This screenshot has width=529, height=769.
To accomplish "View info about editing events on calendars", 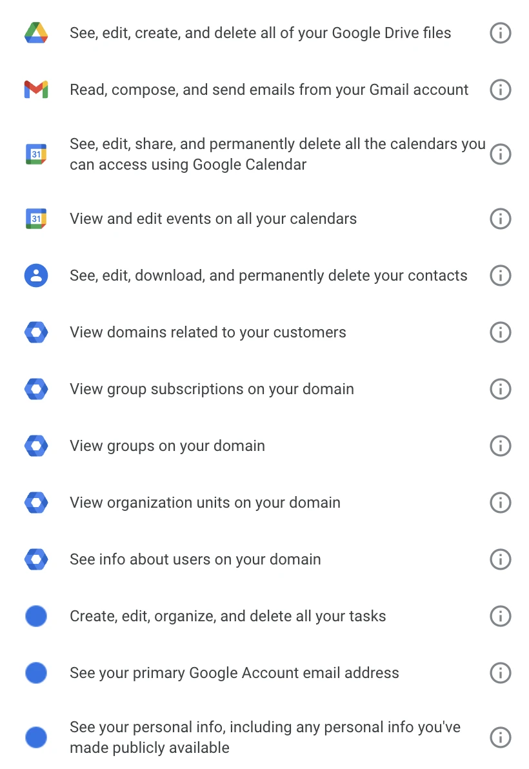I will click(x=501, y=219).
